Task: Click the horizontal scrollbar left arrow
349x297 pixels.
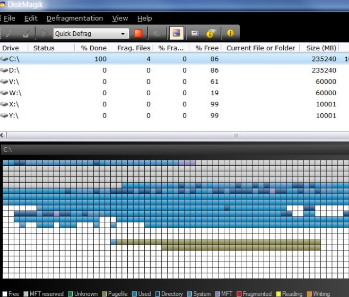Action: [3, 136]
